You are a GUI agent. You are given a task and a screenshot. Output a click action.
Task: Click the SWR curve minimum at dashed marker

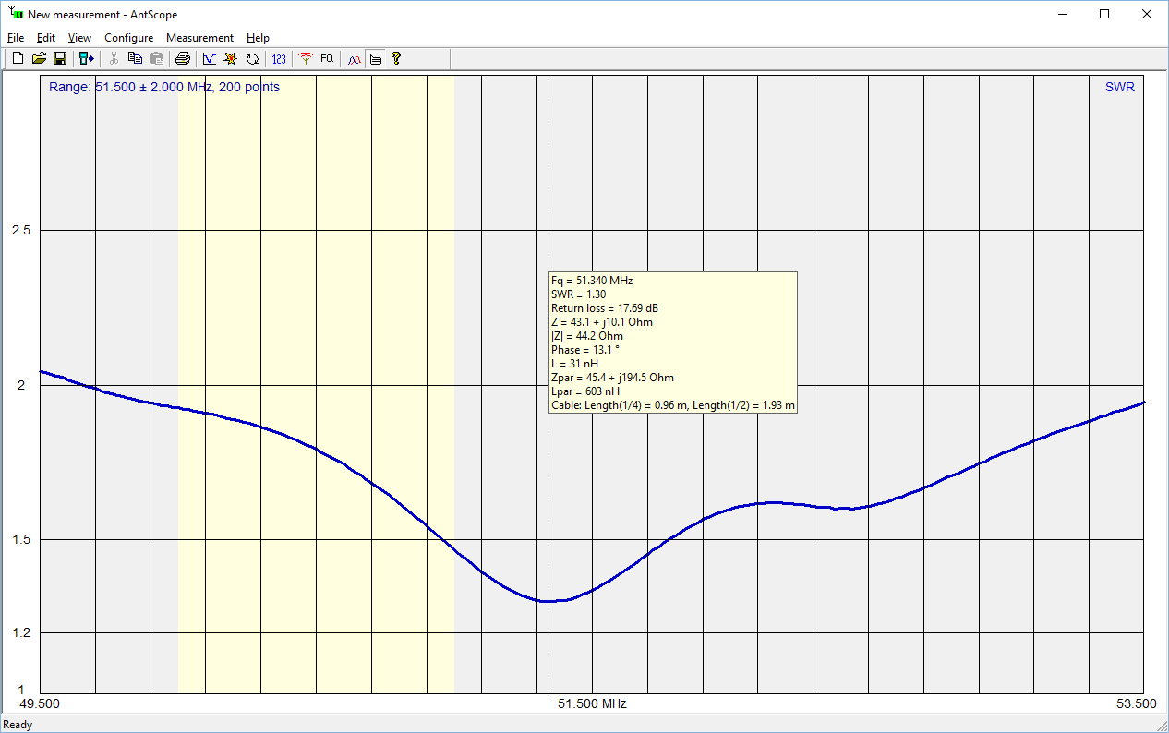(x=548, y=601)
